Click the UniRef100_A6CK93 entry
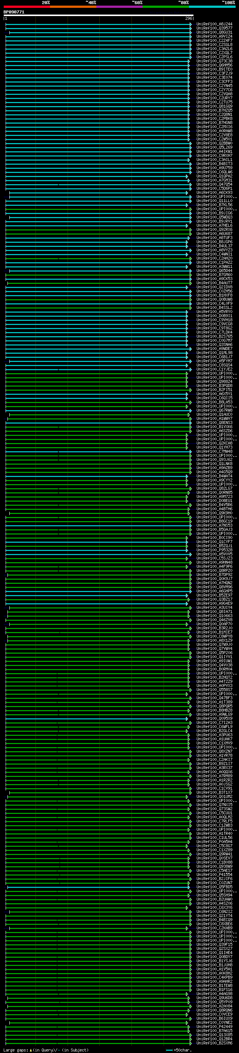Screen dimensions: 239x1053 tap(214, 192)
